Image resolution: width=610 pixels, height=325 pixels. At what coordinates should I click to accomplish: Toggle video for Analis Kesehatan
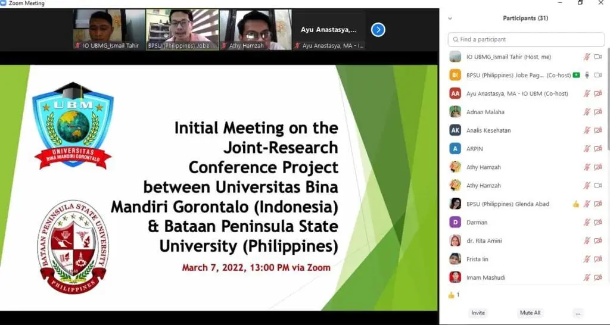tap(597, 130)
